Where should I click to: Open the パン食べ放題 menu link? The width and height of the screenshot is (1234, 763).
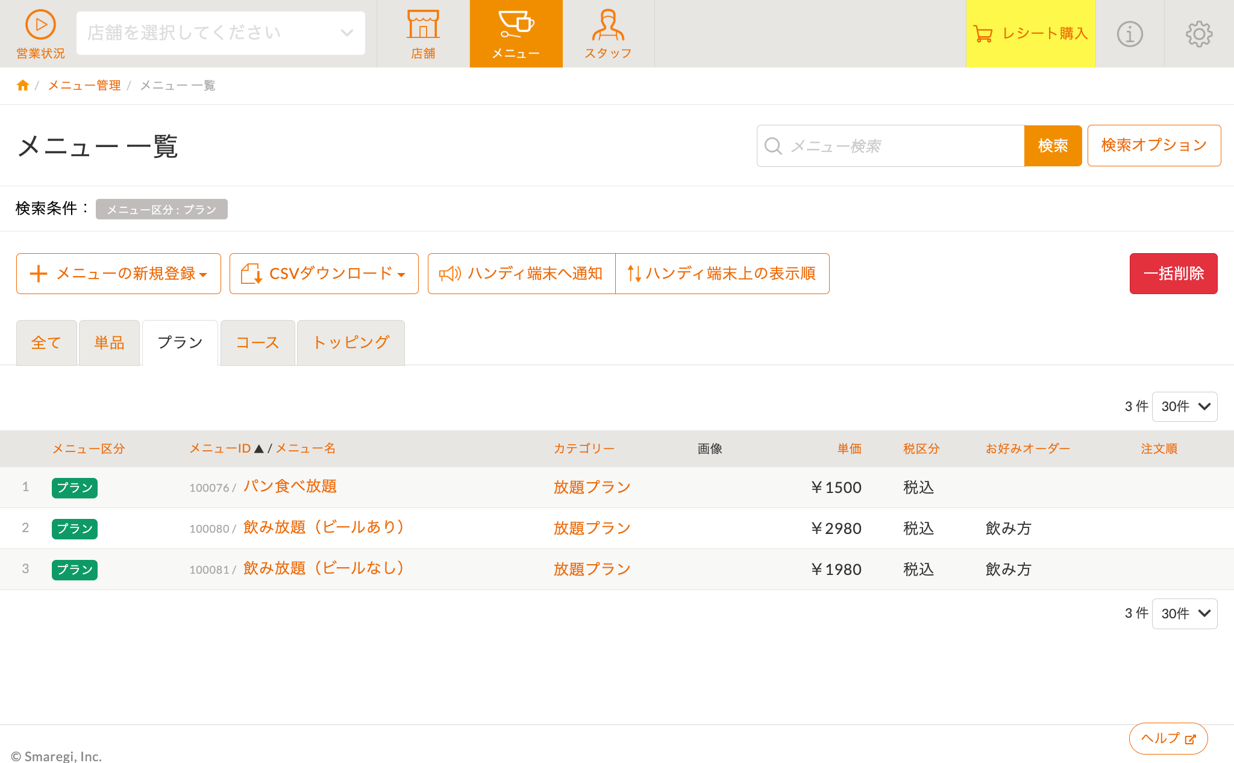coord(290,486)
